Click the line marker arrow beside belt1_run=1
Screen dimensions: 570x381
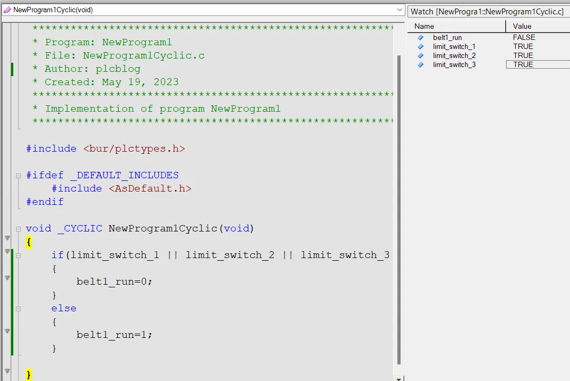click(x=7, y=331)
